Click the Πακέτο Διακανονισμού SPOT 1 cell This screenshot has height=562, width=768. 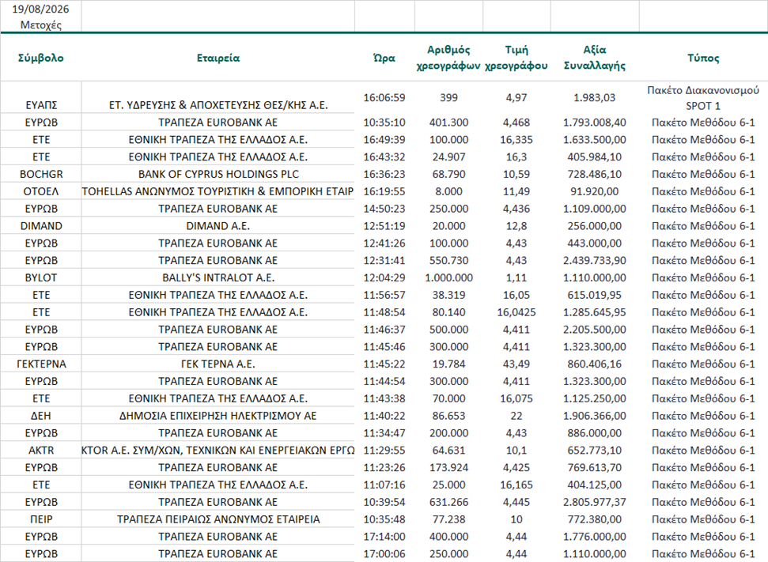pyautogui.click(x=703, y=97)
